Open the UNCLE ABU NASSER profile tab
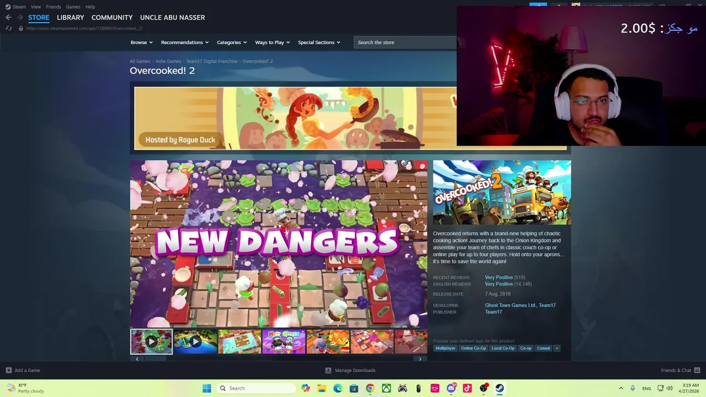Viewport: 706px width, 397px height. [172, 18]
